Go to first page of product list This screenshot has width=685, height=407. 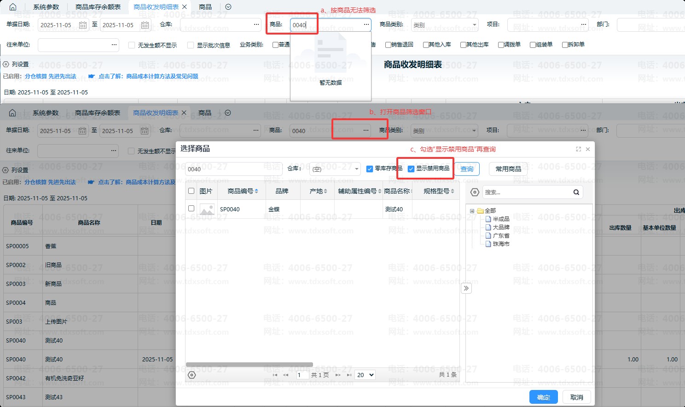coord(275,375)
